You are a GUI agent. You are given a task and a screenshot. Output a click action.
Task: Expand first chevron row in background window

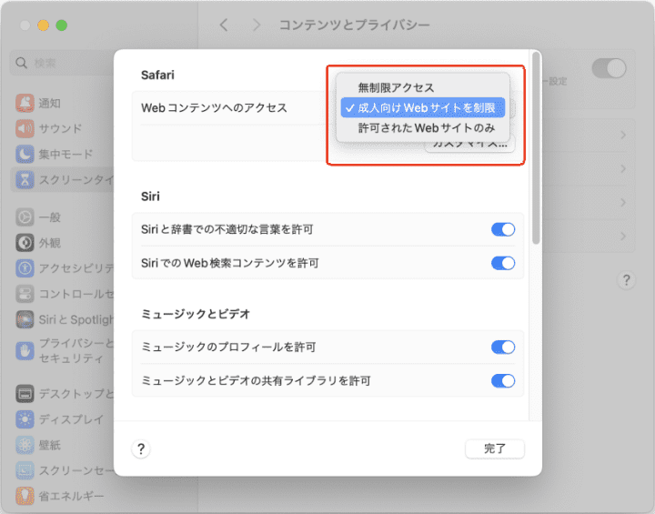[623, 135]
